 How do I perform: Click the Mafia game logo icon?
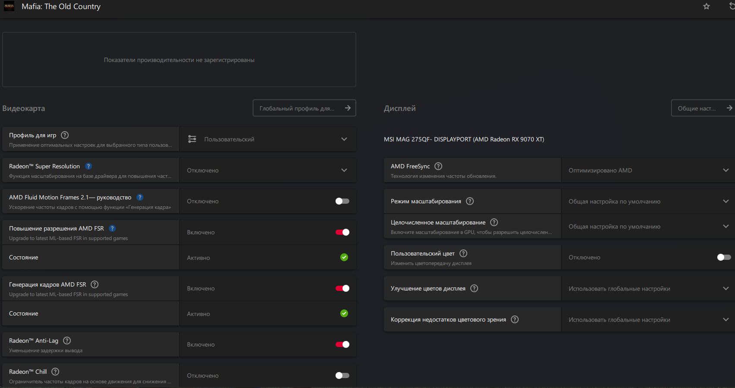[x=9, y=6]
